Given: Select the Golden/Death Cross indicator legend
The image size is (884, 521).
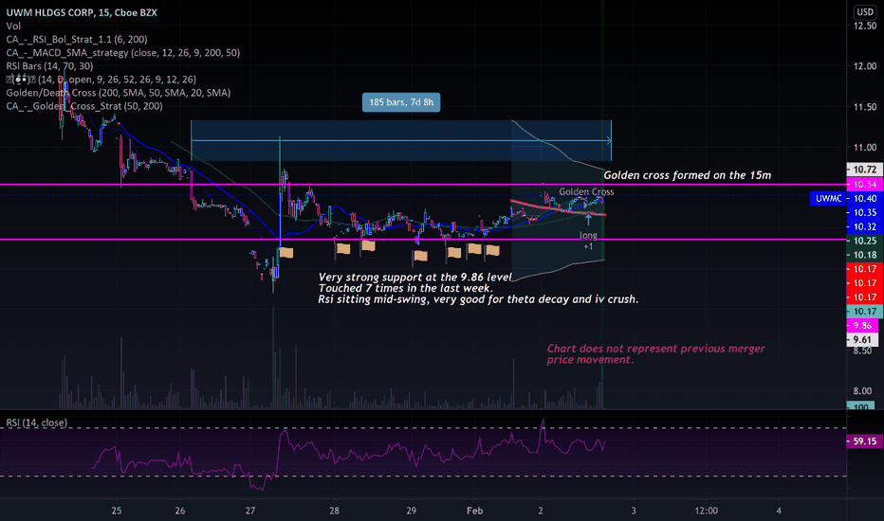Looking at the screenshot, I should pos(119,93).
